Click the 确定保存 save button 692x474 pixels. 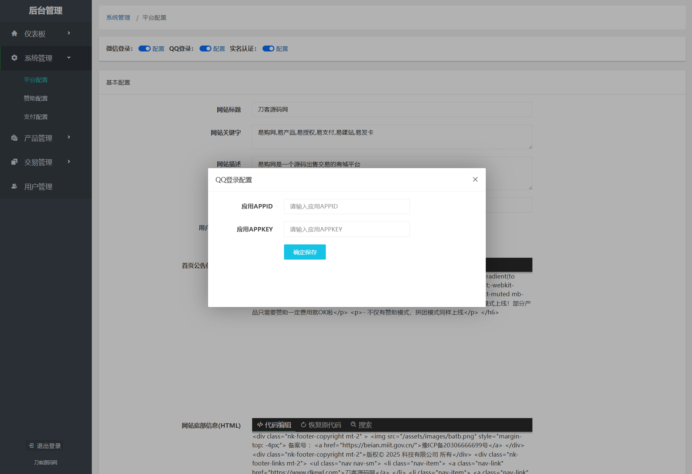point(304,252)
